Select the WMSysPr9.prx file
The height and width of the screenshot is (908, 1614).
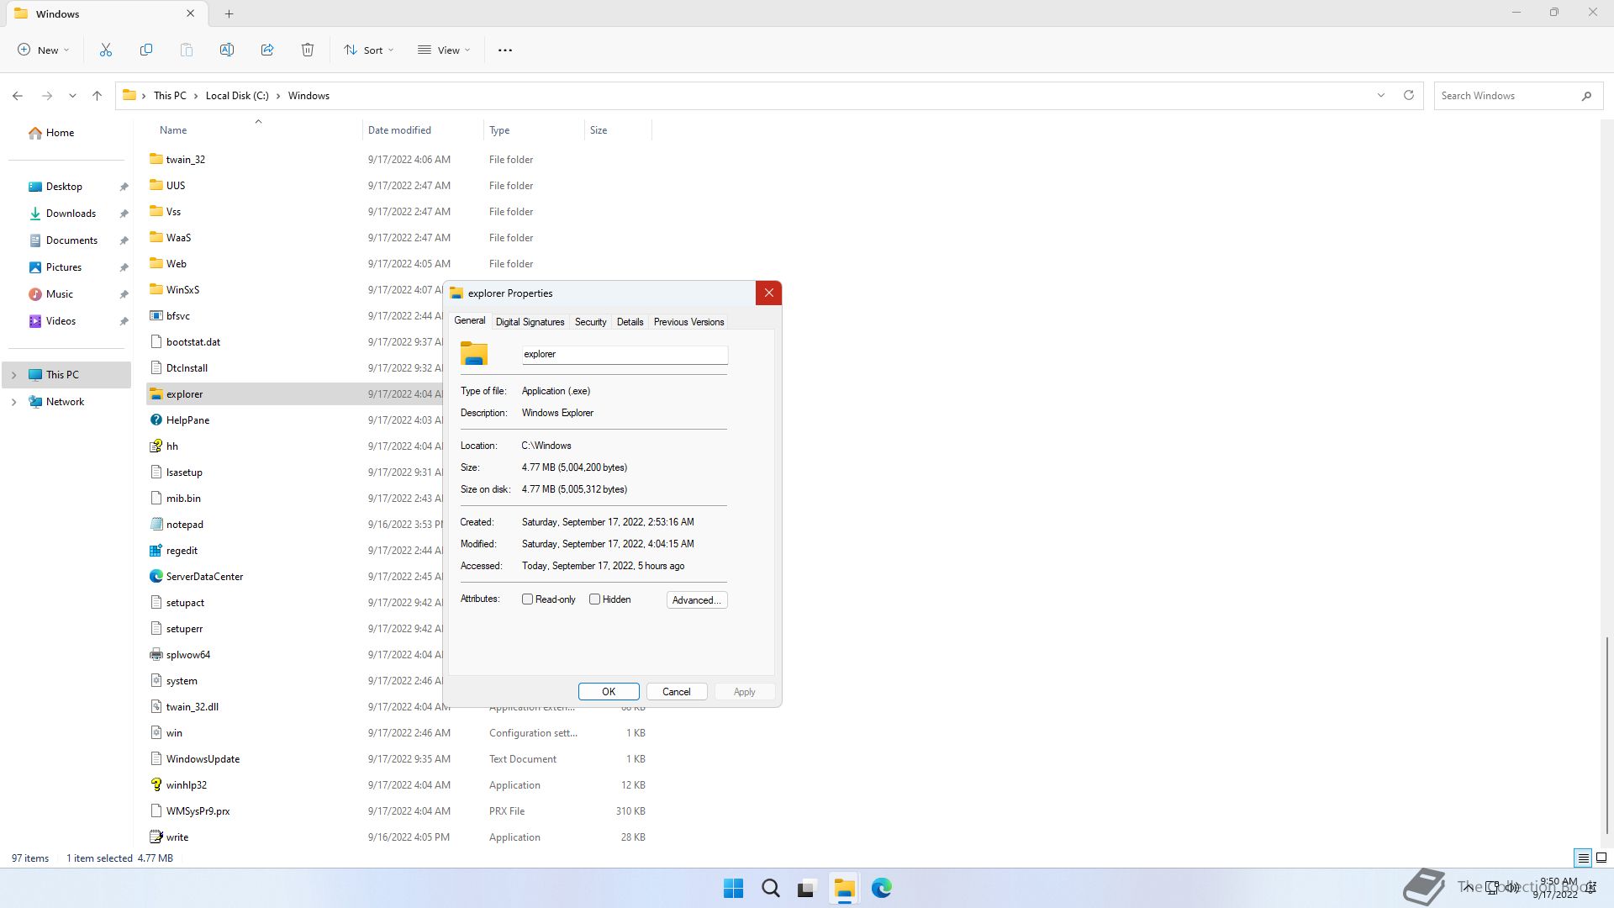pos(198,811)
